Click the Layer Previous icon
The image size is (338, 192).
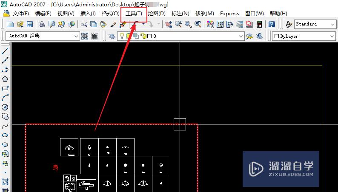pyautogui.click(x=259, y=36)
